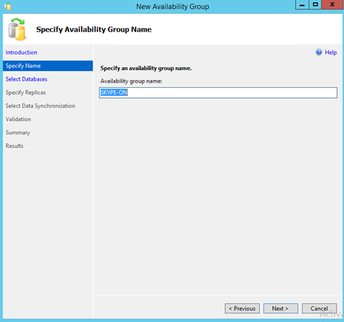The height and width of the screenshot is (322, 344).
Task: Select Specify Replicas in sidebar
Action: [x=25, y=93]
